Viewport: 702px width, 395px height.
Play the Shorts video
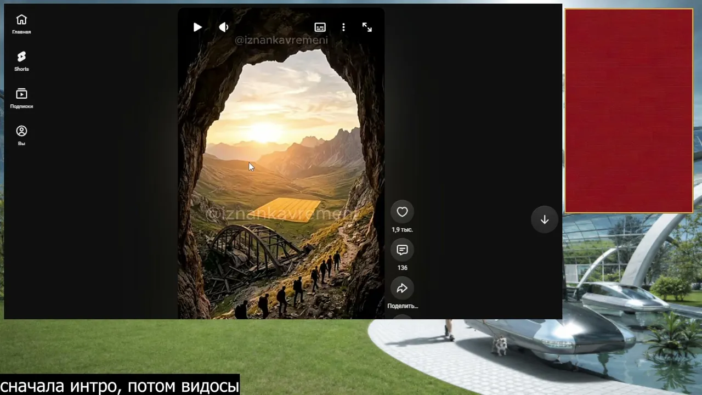(x=197, y=27)
